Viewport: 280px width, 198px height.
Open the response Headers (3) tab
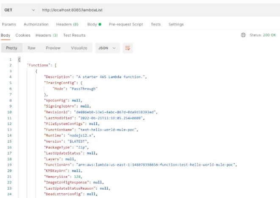click(x=47, y=35)
